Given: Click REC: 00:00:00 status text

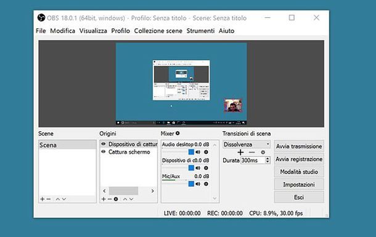Looking at the screenshot, I should click(x=225, y=213).
